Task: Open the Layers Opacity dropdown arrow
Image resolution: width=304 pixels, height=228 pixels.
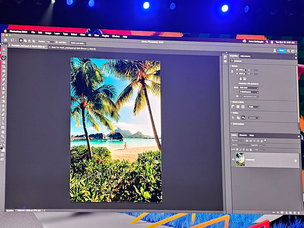Action: pyautogui.click(x=264, y=146)
